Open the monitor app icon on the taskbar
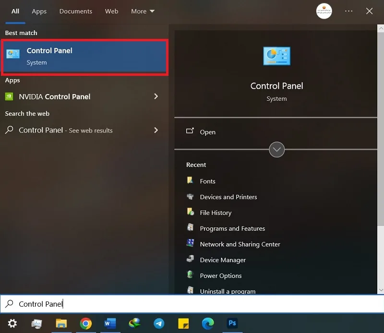The width and height of the screenshot is (384, 333). [36, 324]
